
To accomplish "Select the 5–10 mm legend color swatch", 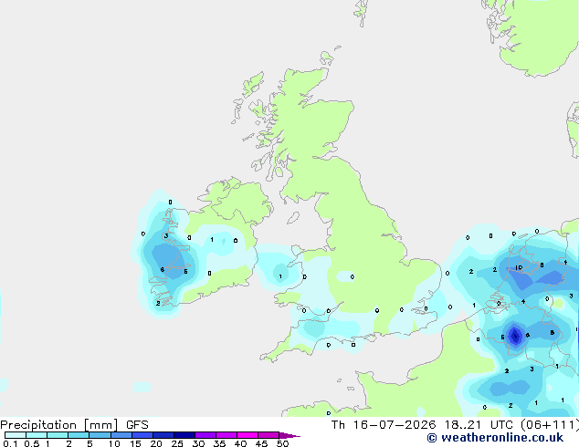I will [x=100, y=435].
